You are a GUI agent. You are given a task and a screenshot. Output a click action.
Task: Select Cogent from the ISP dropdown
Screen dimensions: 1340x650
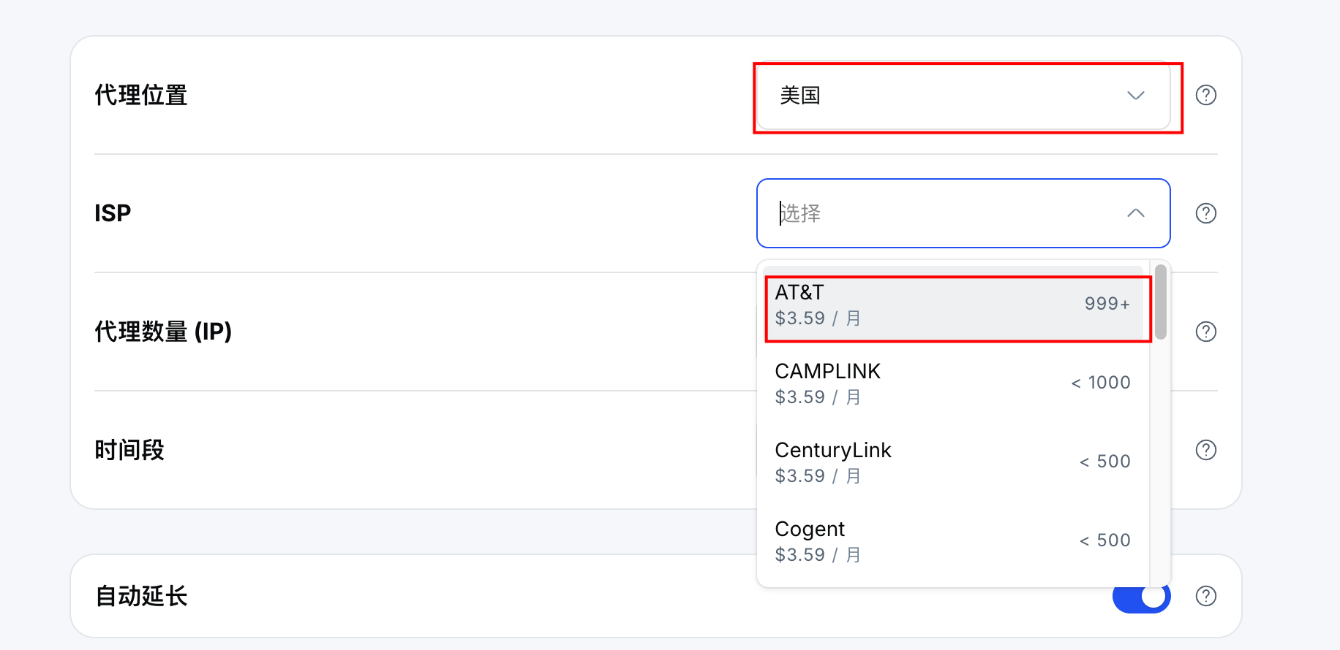[952, 541]
